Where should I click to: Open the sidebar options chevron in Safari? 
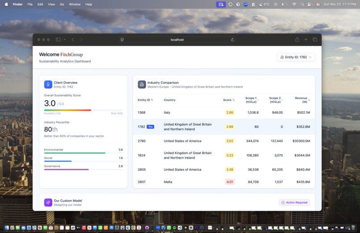coord(65,40)
